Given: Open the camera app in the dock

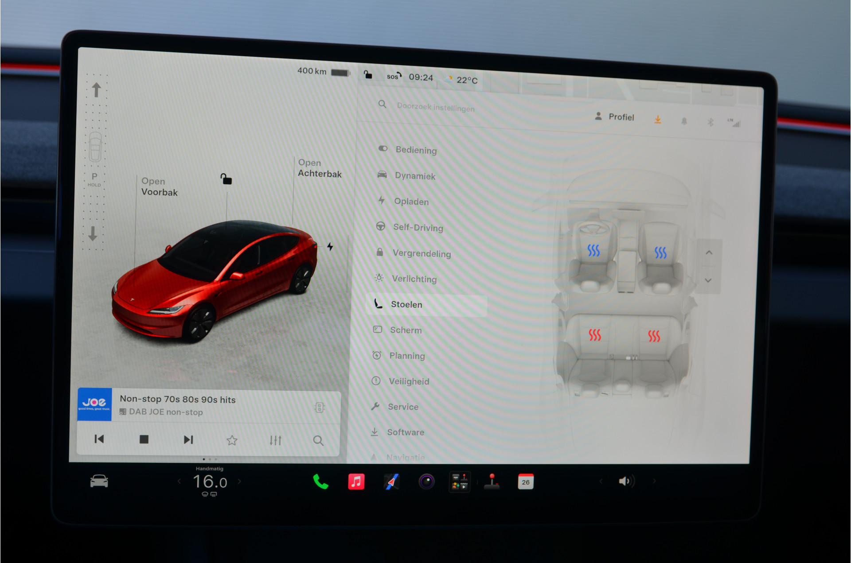Looking at the screenshot, I should point(427,481).
